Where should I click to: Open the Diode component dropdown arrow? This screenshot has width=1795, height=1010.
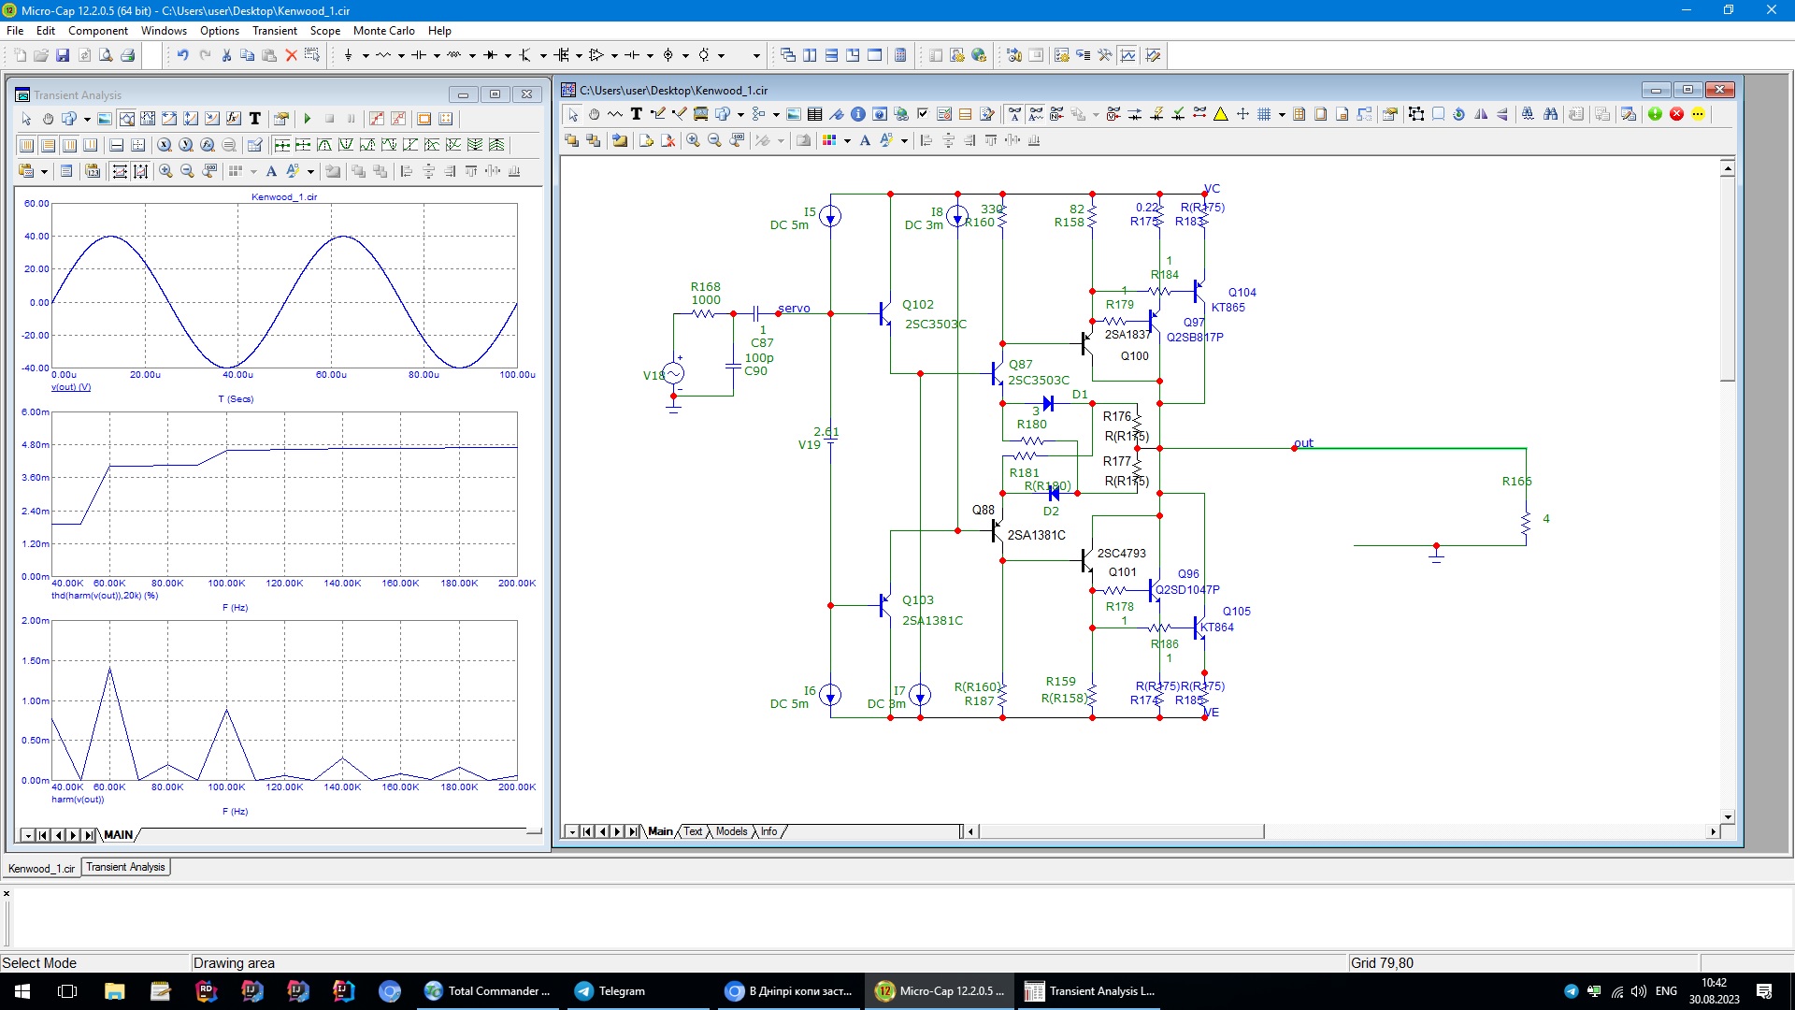tap(508, 55)
